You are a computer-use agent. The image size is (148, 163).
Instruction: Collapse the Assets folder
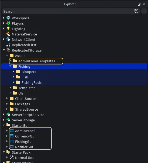point(7,55)
